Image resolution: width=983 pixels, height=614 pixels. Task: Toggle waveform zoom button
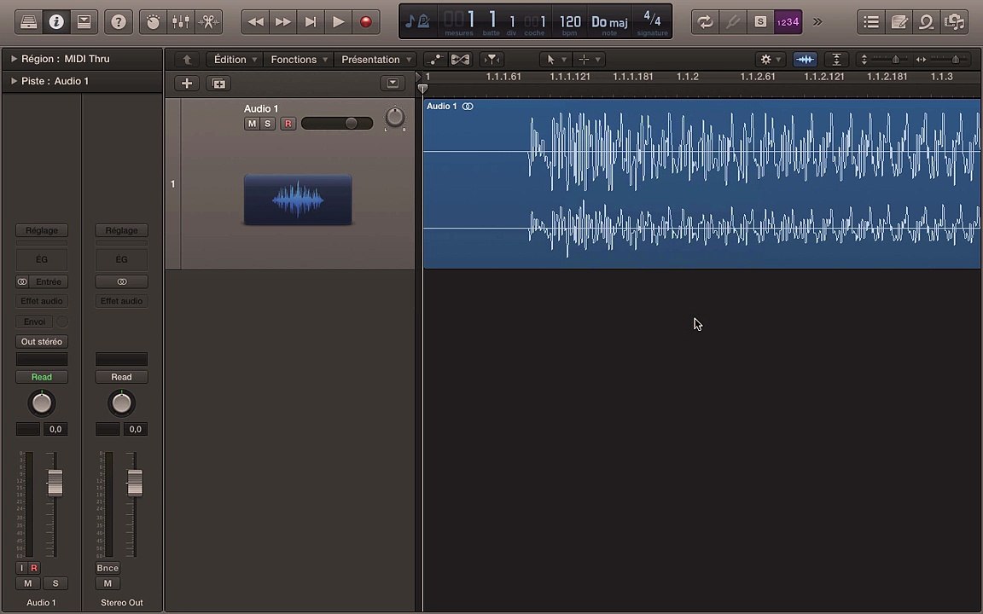click(x=805, y=60)
